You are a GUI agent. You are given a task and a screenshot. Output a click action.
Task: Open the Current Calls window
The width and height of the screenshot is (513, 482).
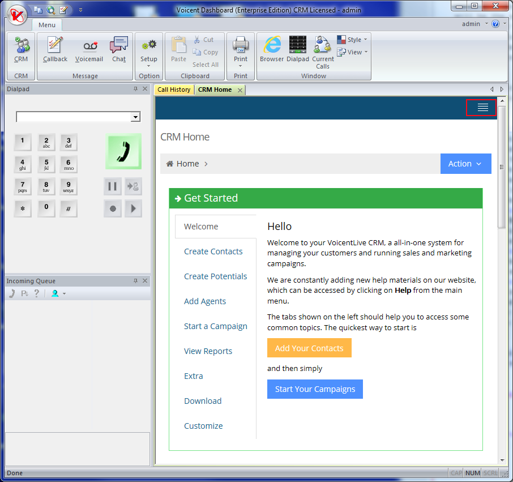(x=323, y=52)
